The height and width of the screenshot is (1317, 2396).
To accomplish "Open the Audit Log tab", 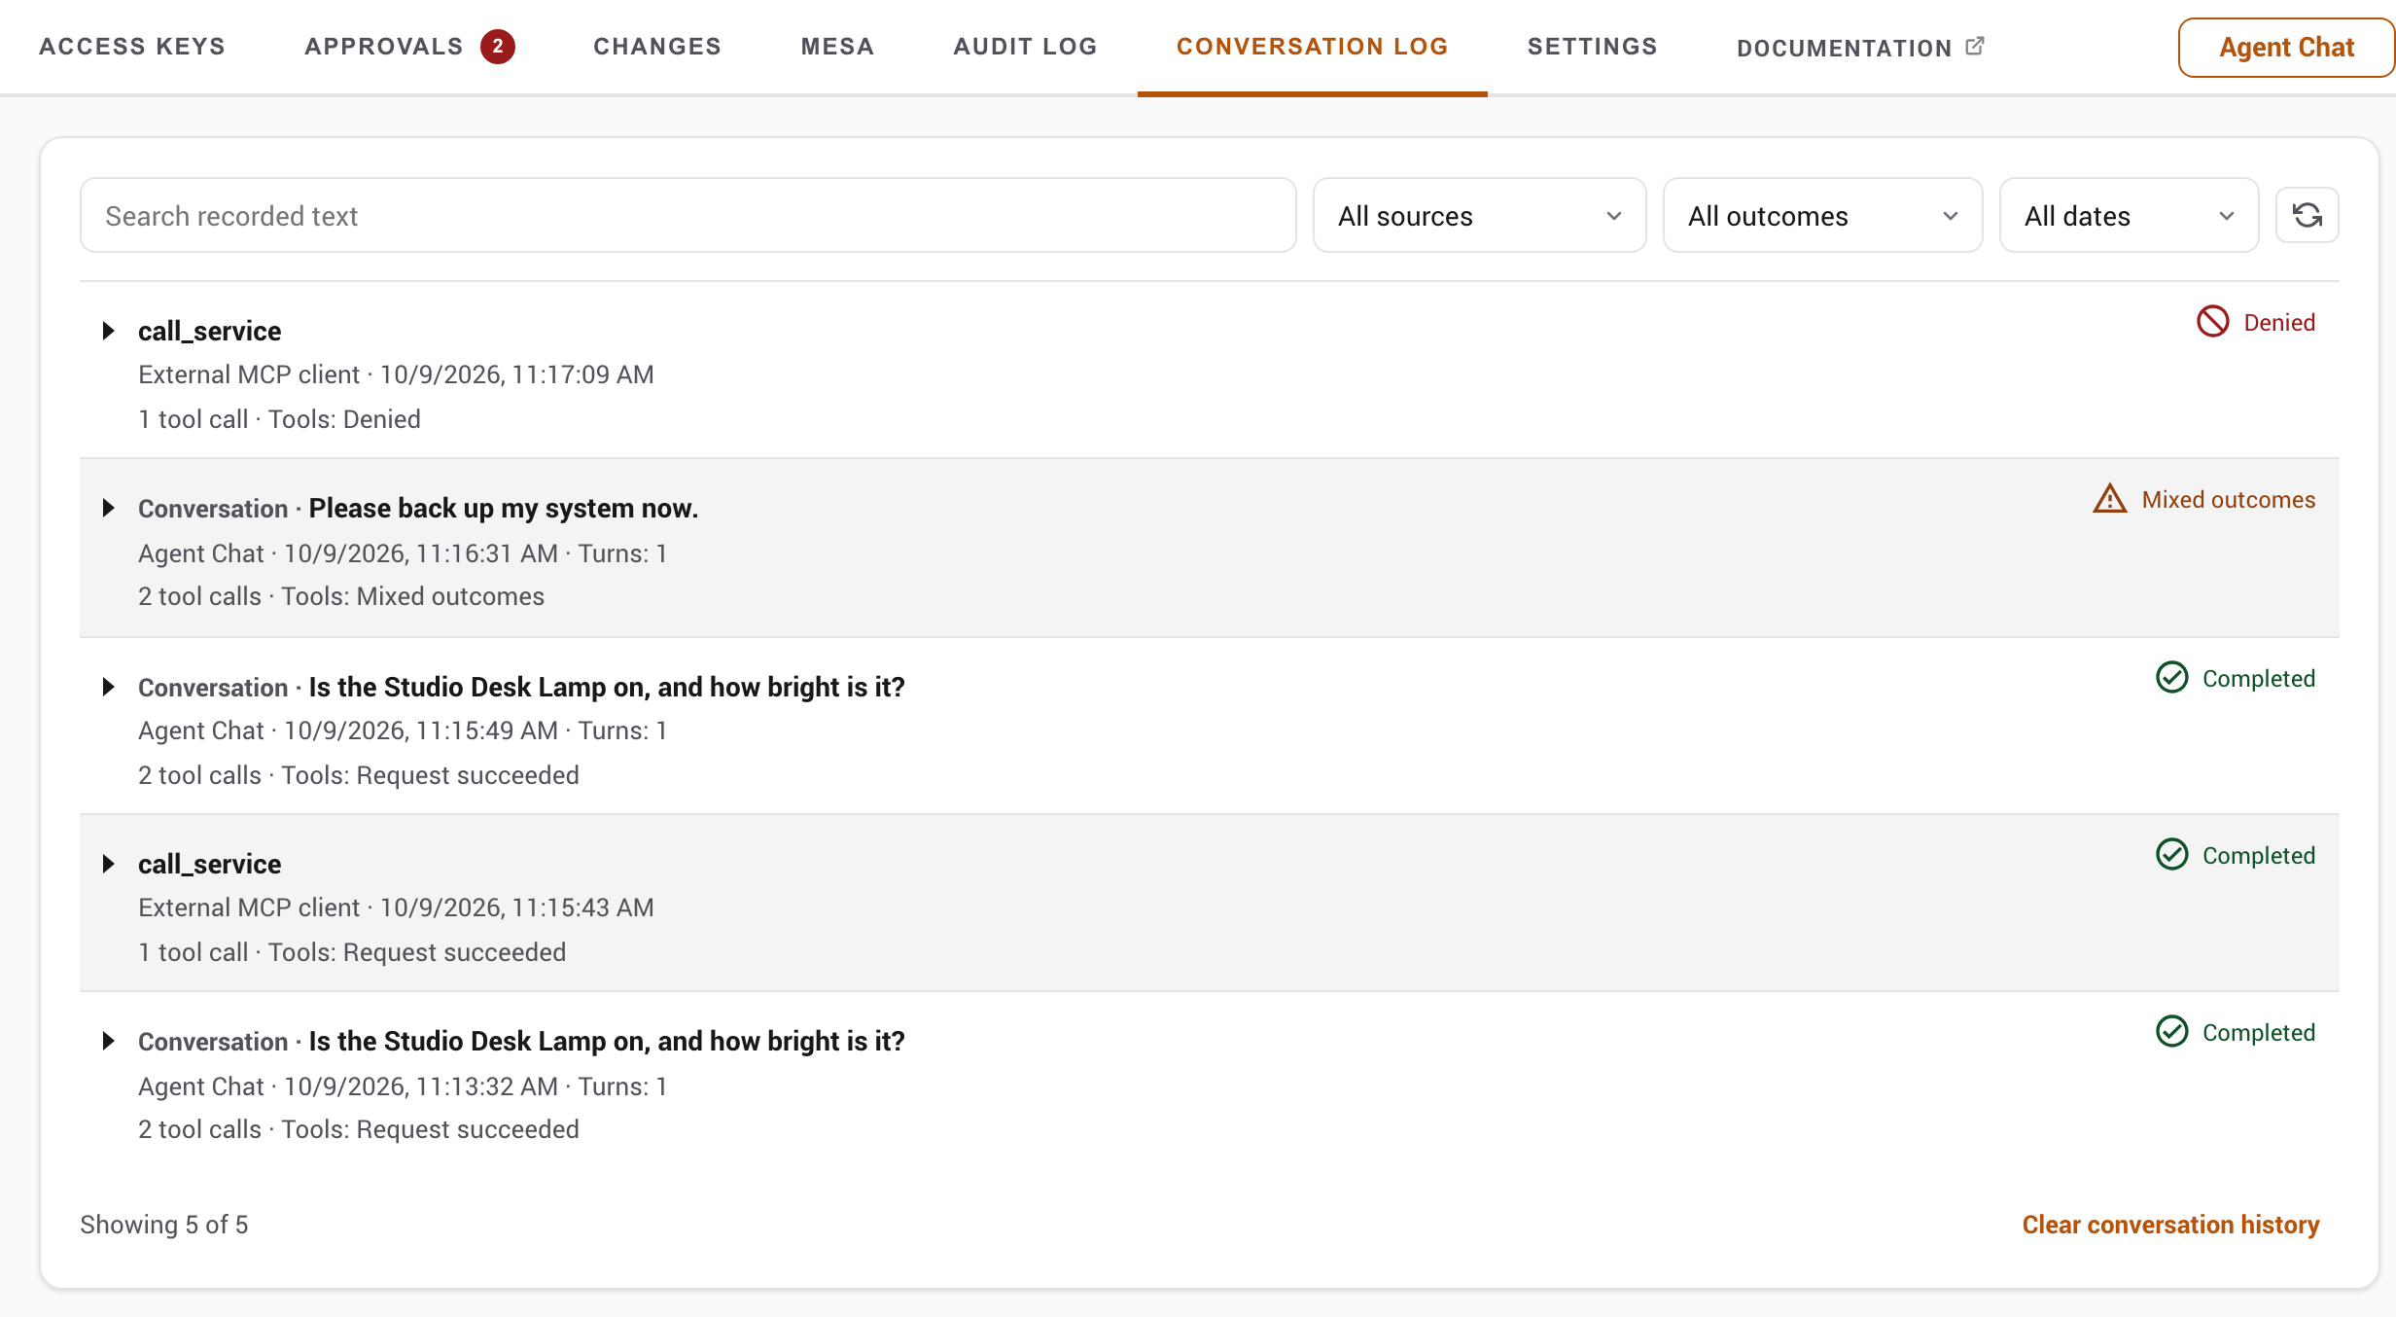I will [1025, 46].
